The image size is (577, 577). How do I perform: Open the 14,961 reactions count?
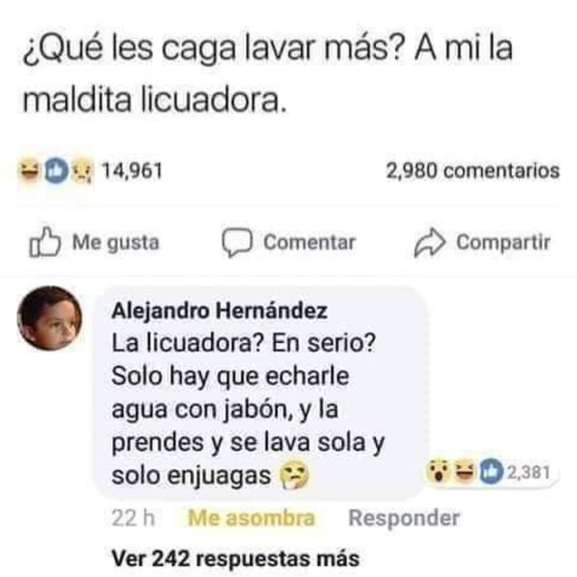point(132,171)
